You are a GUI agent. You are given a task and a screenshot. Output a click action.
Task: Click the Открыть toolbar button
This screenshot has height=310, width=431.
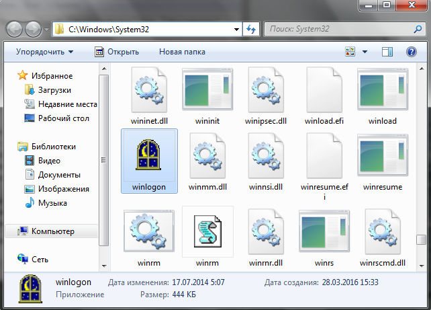[117, 52]
